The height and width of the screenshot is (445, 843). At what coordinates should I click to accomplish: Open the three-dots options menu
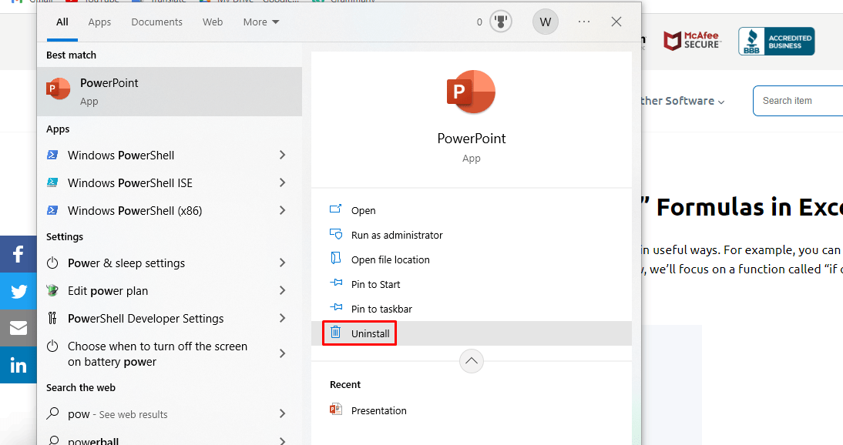pyautogui.click(x=584, y=22)
